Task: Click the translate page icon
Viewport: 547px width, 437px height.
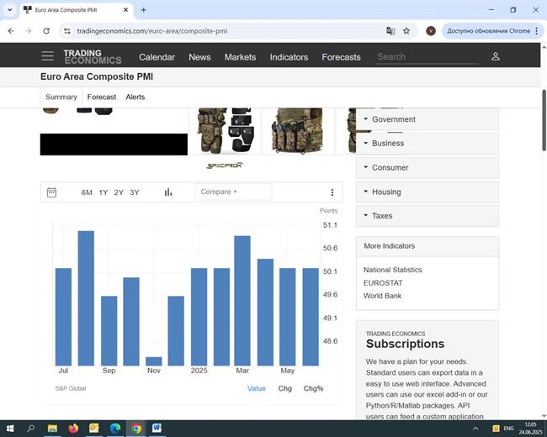Action: point(390,31)
